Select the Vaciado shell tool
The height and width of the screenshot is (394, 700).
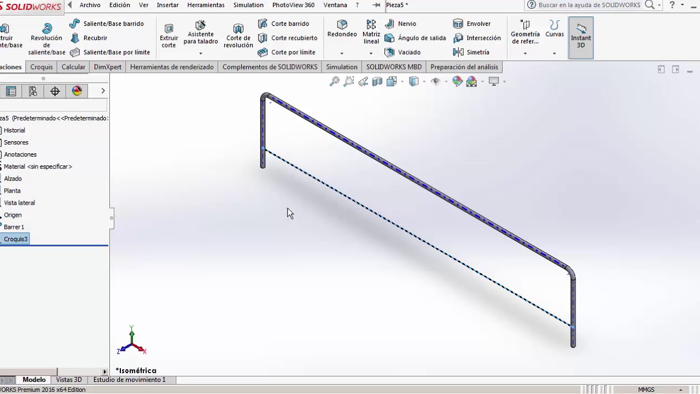coord(402,52)
